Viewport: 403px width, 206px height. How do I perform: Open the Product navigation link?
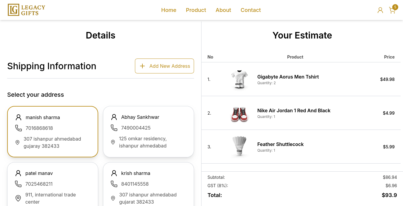click(x=196, y=10)
